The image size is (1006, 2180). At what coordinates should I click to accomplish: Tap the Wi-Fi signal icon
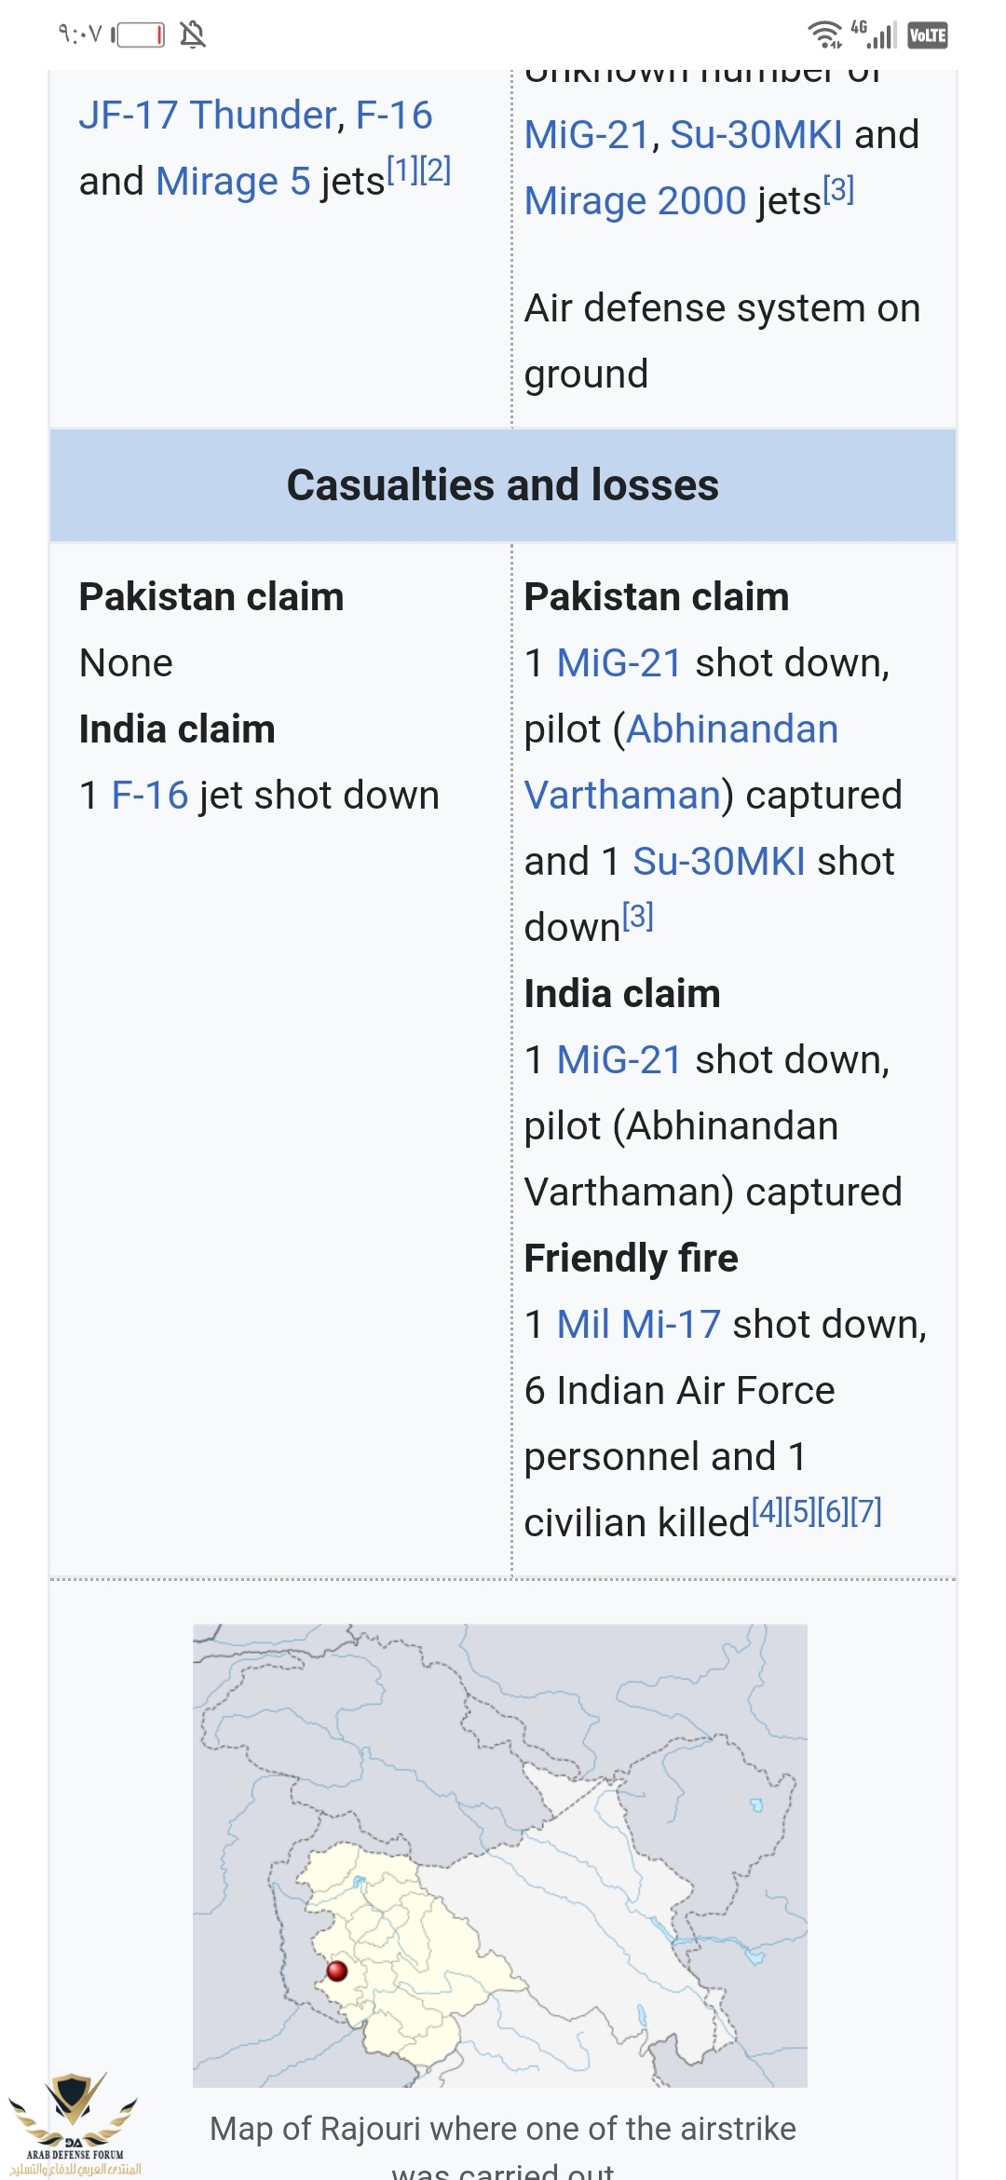click(824, 34)
